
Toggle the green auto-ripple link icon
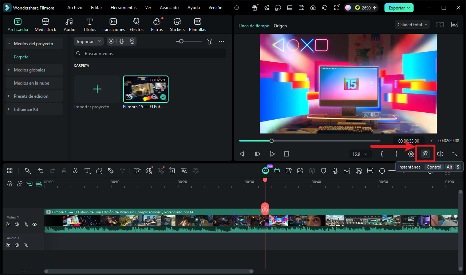click(29, 183)
